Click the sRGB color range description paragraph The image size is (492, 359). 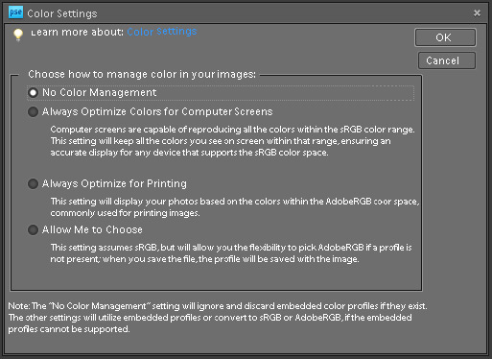point(232,141)
